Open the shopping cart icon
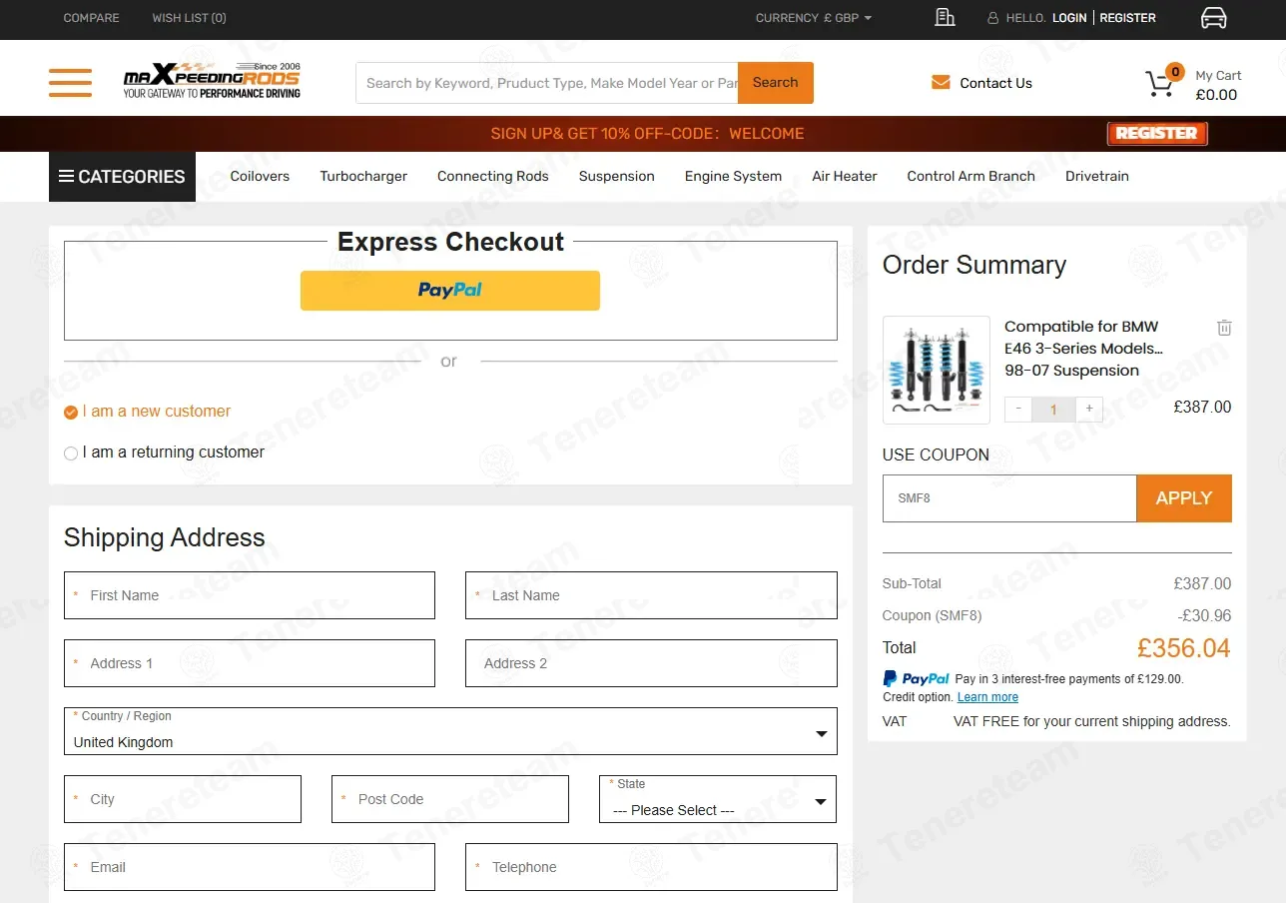Viewport: 1286px width, 903px height. click(x=1161, y=82)
